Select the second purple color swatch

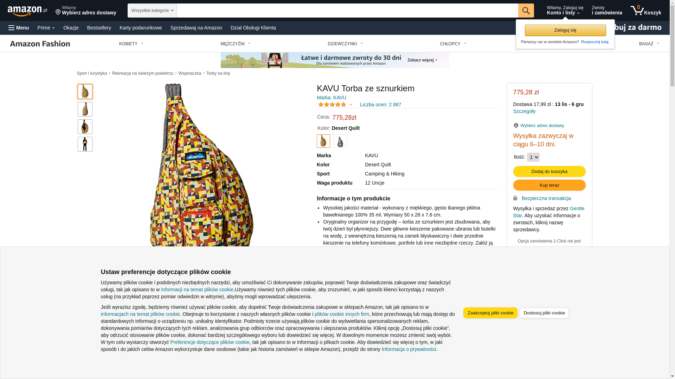[x=340, y=141]
